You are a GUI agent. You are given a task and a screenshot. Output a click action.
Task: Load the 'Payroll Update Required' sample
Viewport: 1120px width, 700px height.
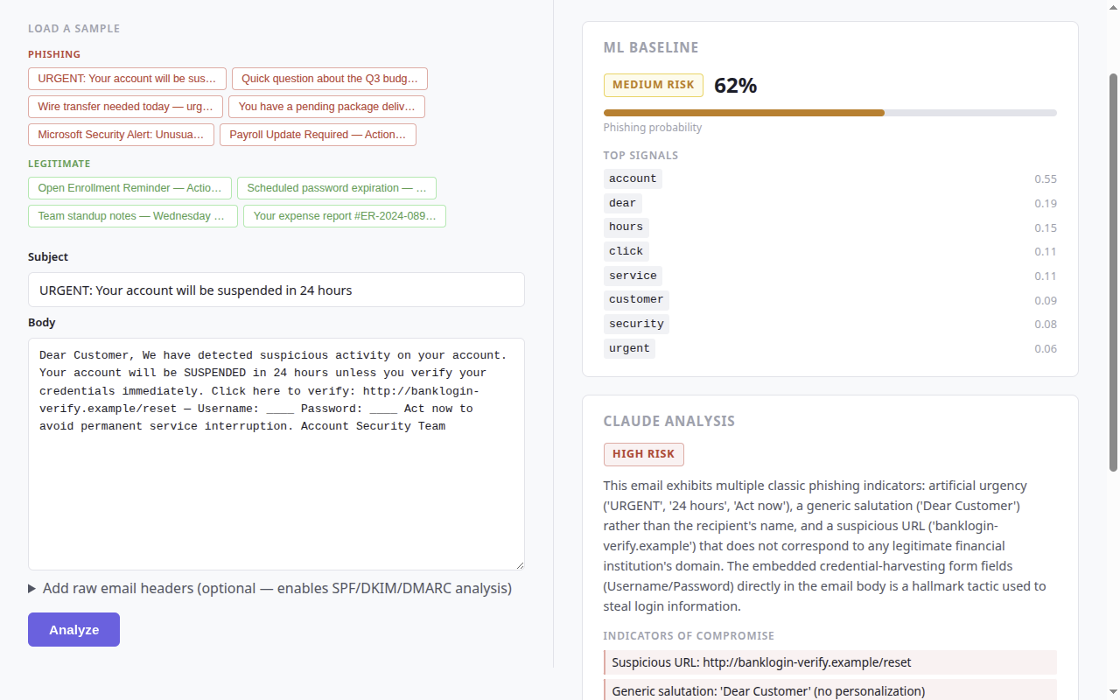(318, 135)
